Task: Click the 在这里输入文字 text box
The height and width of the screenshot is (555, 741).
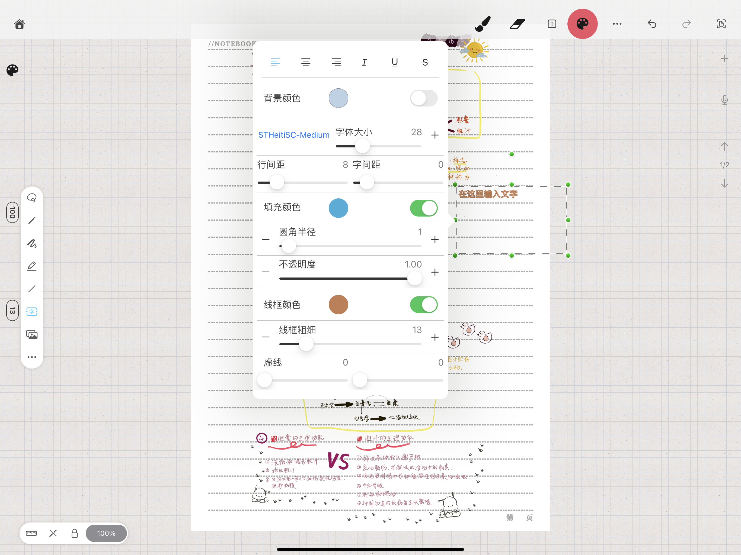Action: (488, 194)
